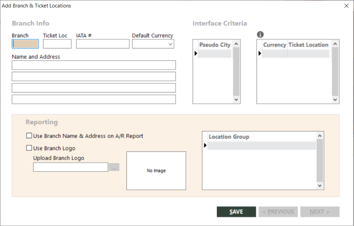The height and width of the screenshot is (226, 354).
Task: Click the info icon above Currency grid
Action: pos(260,34)
